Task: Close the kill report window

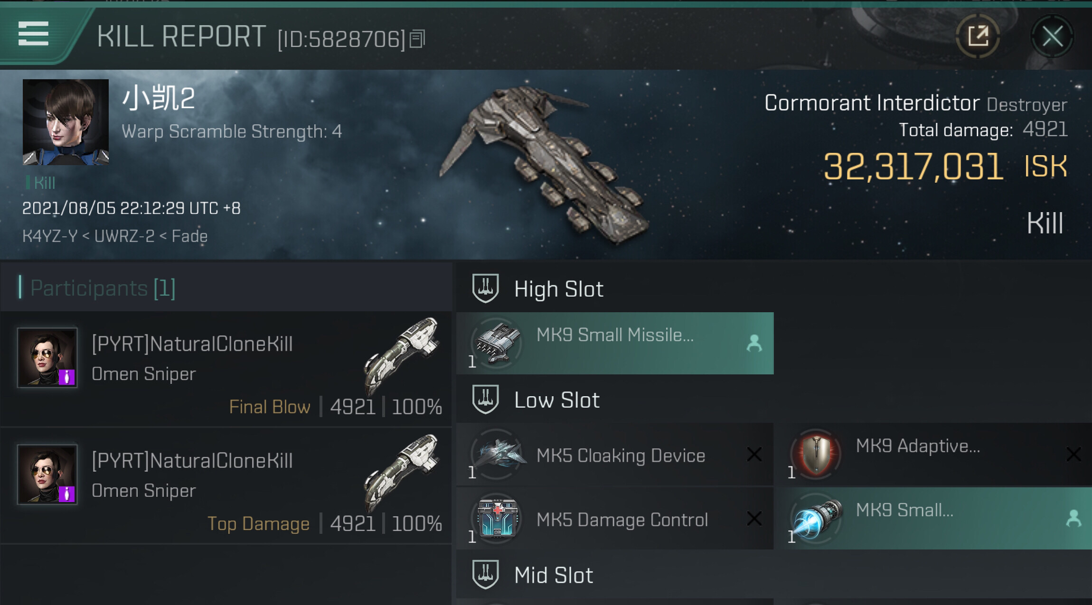Action: 1052,37
